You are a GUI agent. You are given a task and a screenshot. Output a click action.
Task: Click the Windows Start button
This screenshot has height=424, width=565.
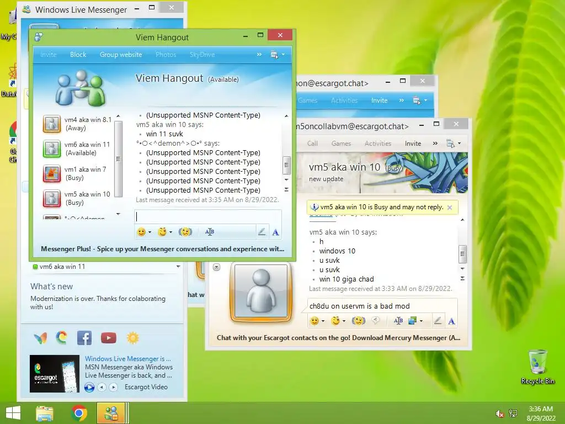[x=13, y=413]
